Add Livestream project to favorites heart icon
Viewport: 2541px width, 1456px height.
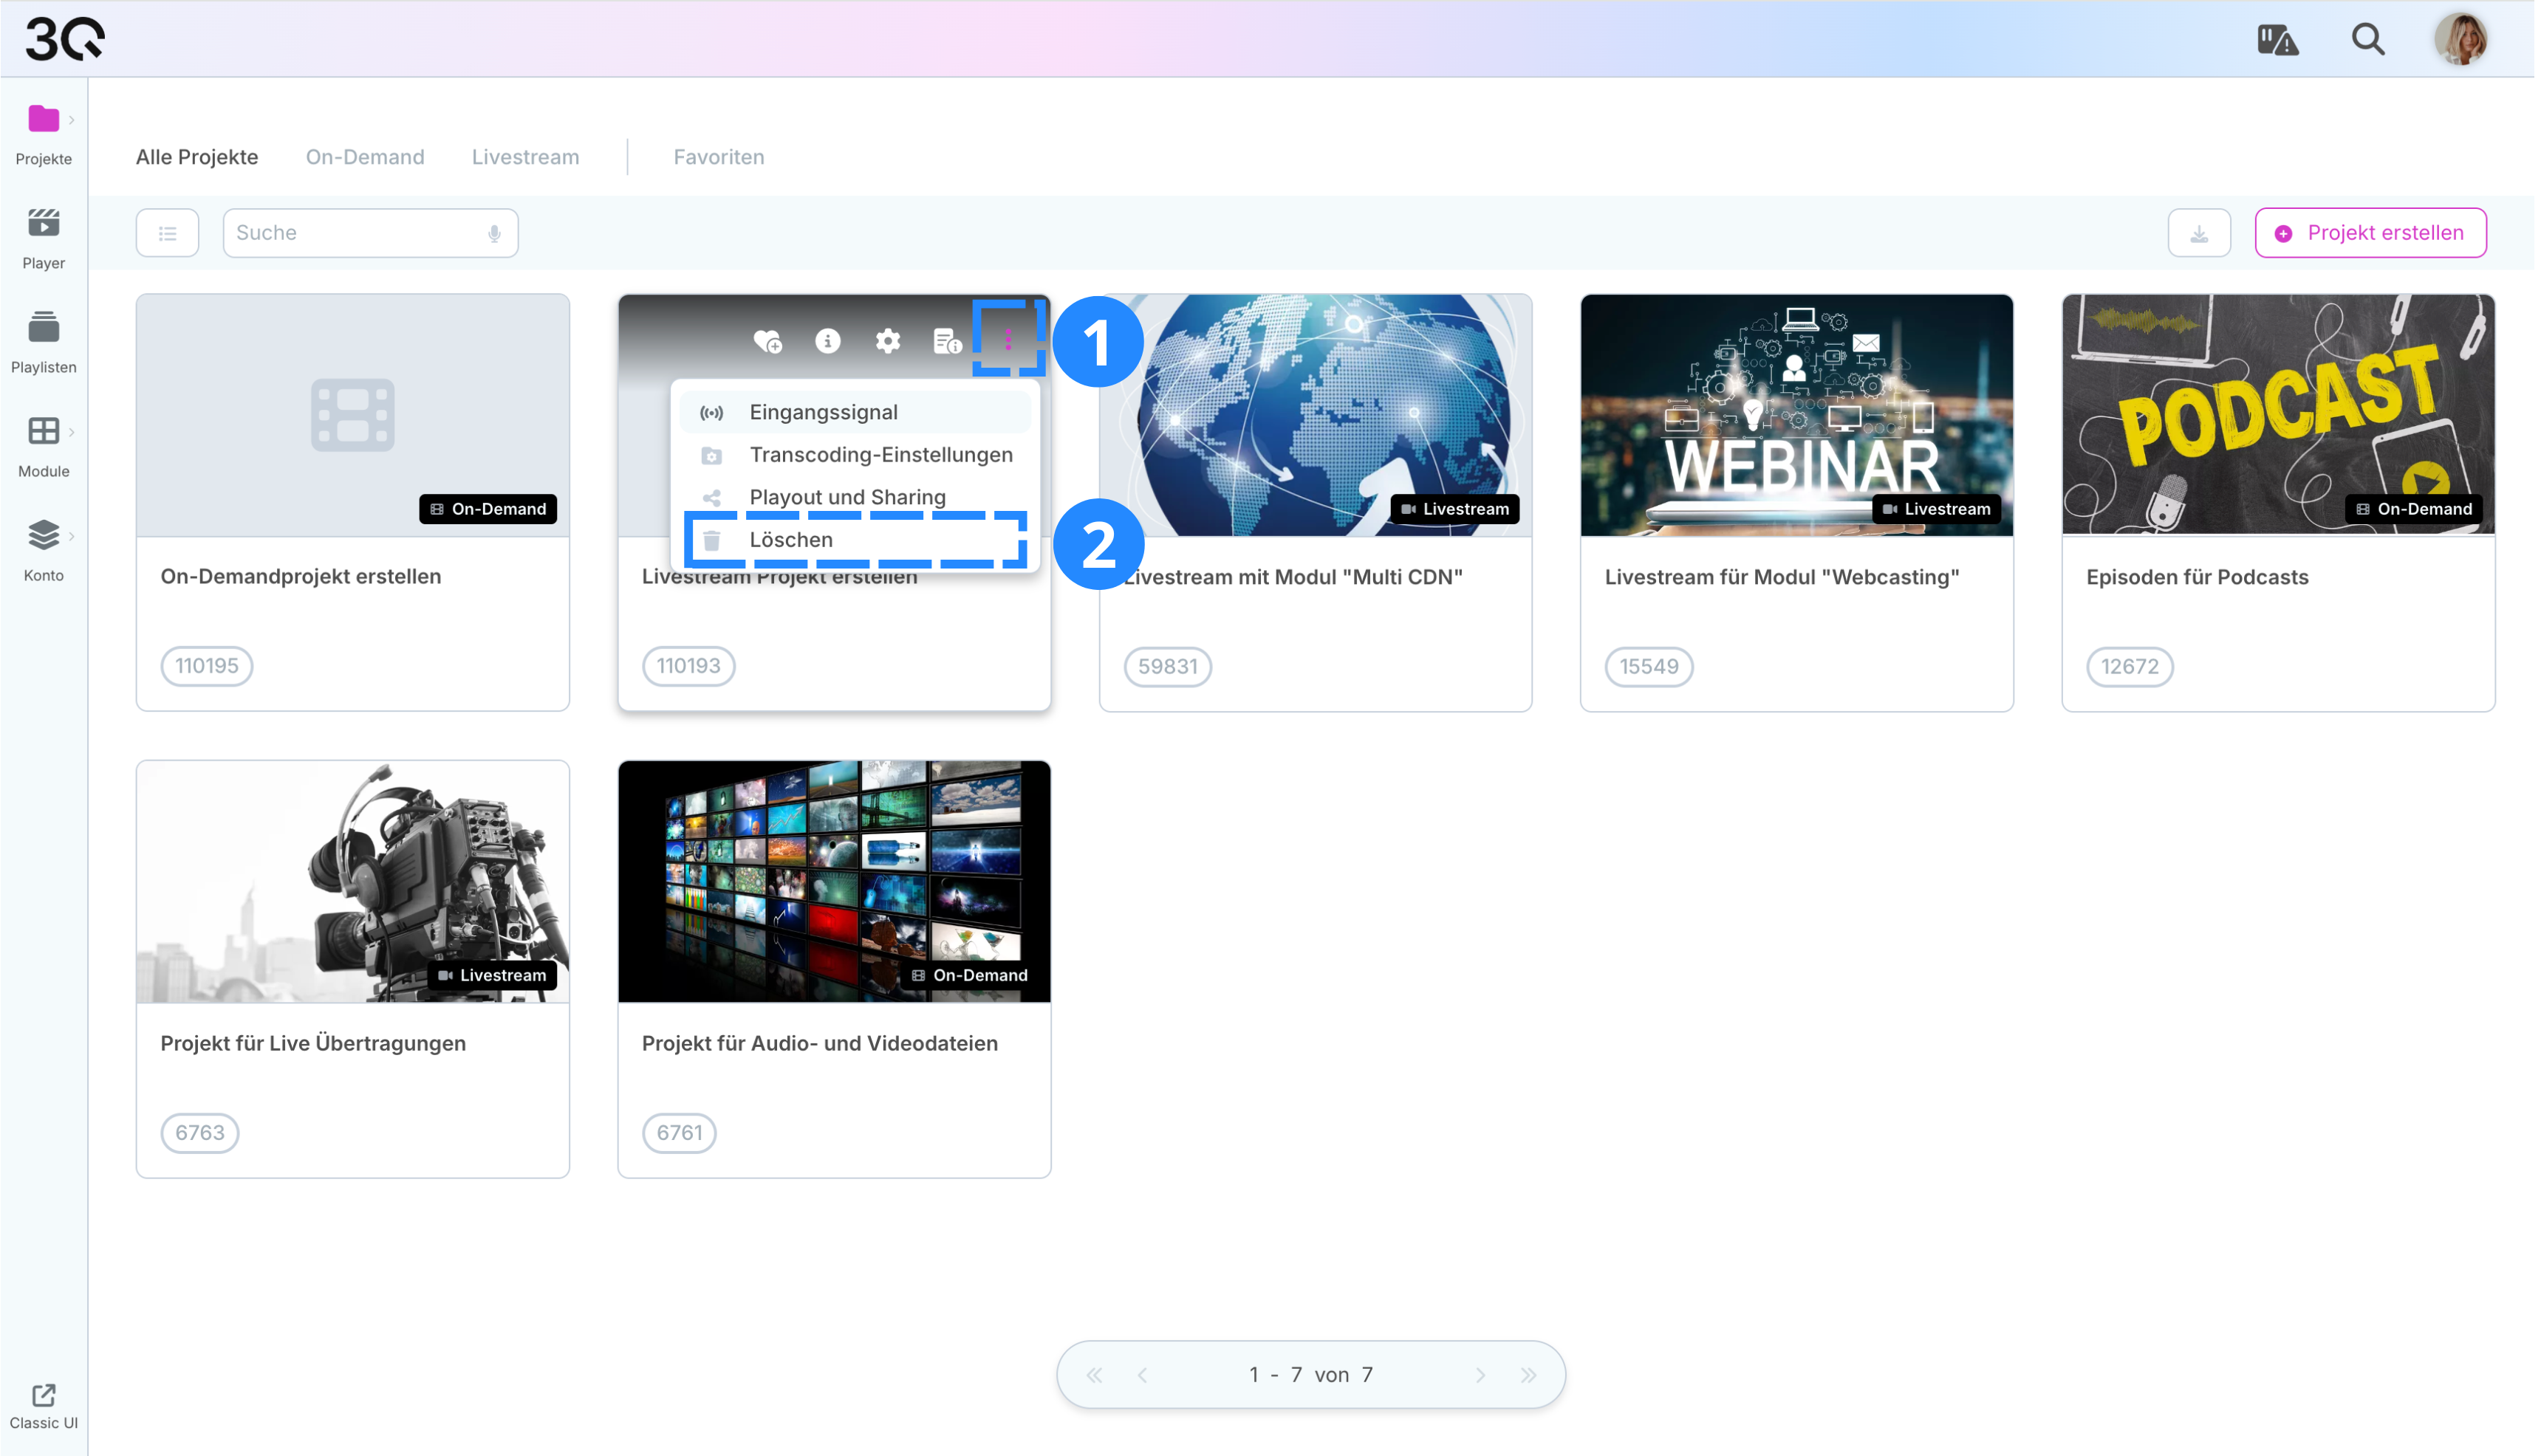767,341
